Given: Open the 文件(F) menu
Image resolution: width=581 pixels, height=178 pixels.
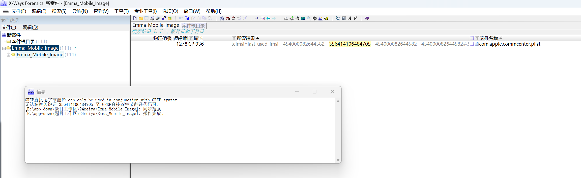Looking at the screenshot, I should coord(19,11).
